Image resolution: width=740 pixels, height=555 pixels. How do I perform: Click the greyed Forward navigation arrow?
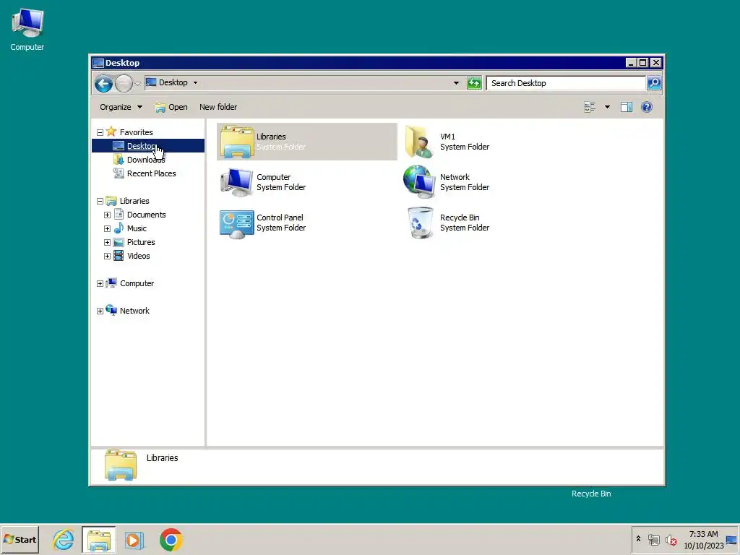pos(124,84)
